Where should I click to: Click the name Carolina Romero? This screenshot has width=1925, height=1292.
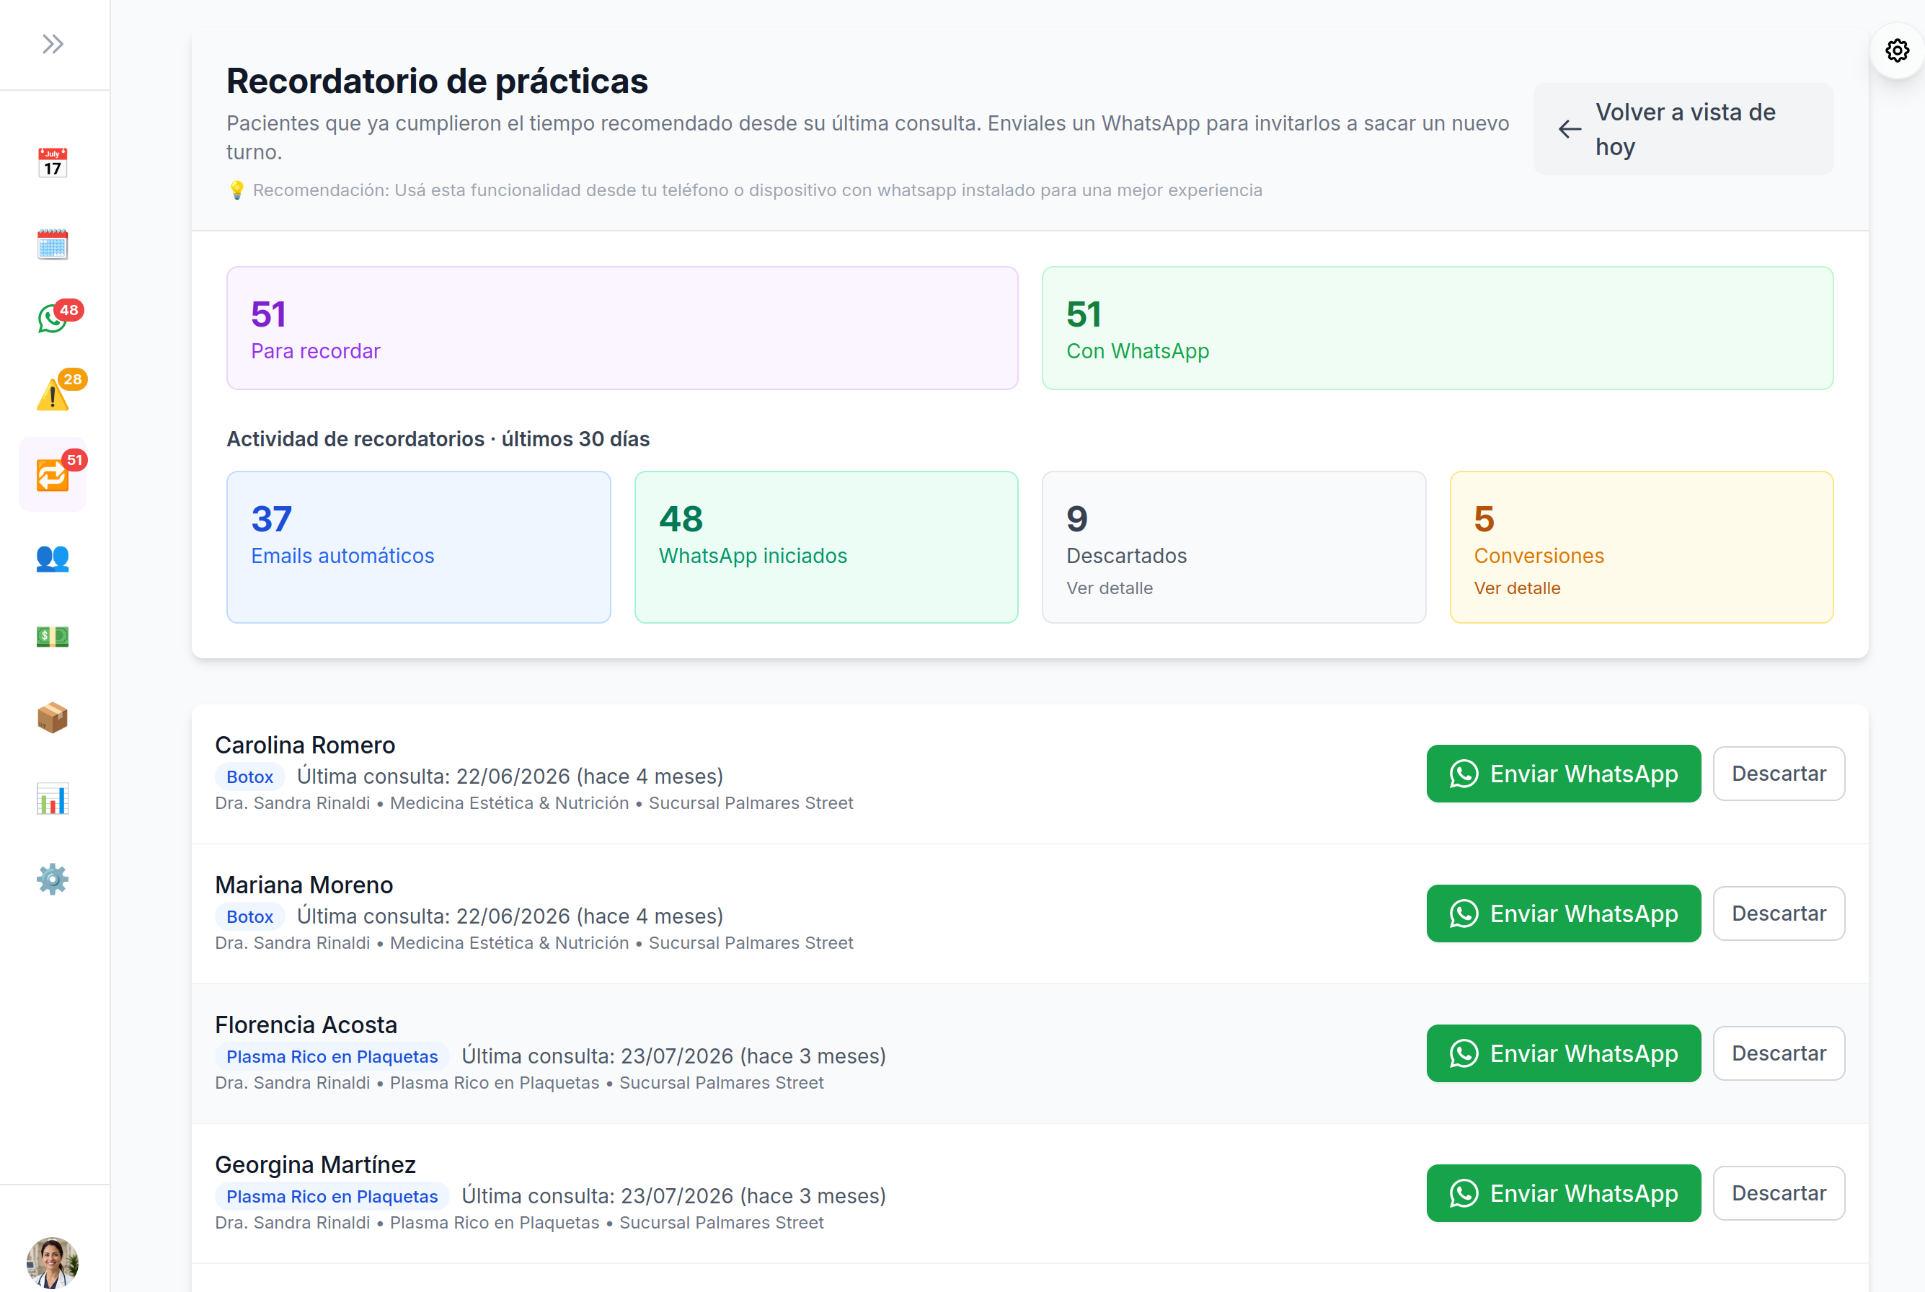305,745
